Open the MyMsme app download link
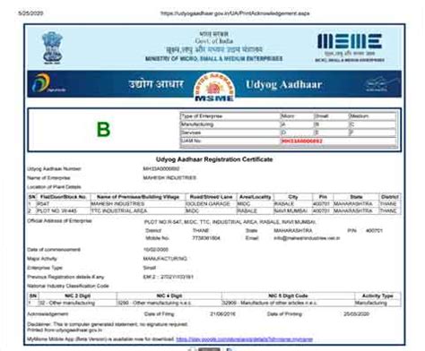This screenshot has height=351, width=425. tap(244, 339)
